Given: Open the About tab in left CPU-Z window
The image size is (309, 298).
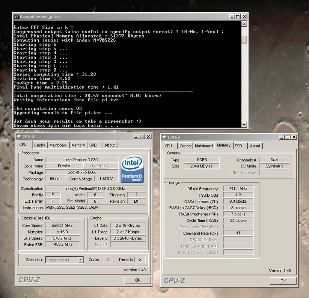Looking at the screenshot, I should coord(110,145).
